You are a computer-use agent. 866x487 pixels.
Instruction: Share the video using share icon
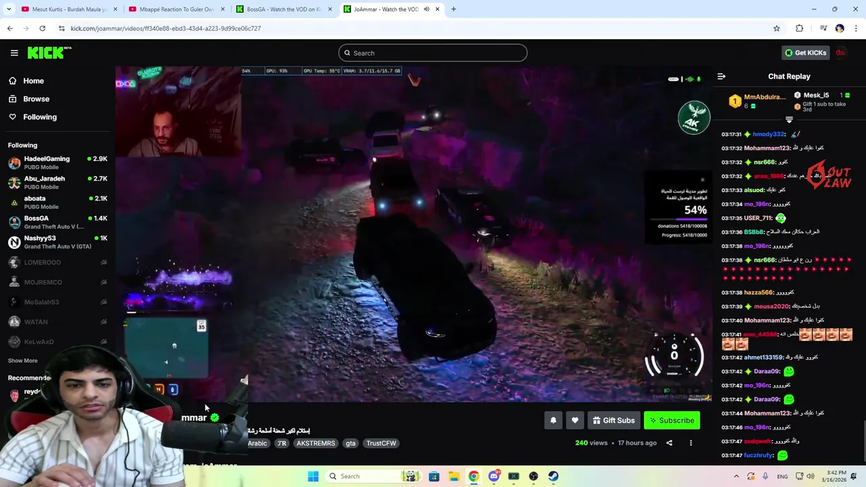coord(669,443)
